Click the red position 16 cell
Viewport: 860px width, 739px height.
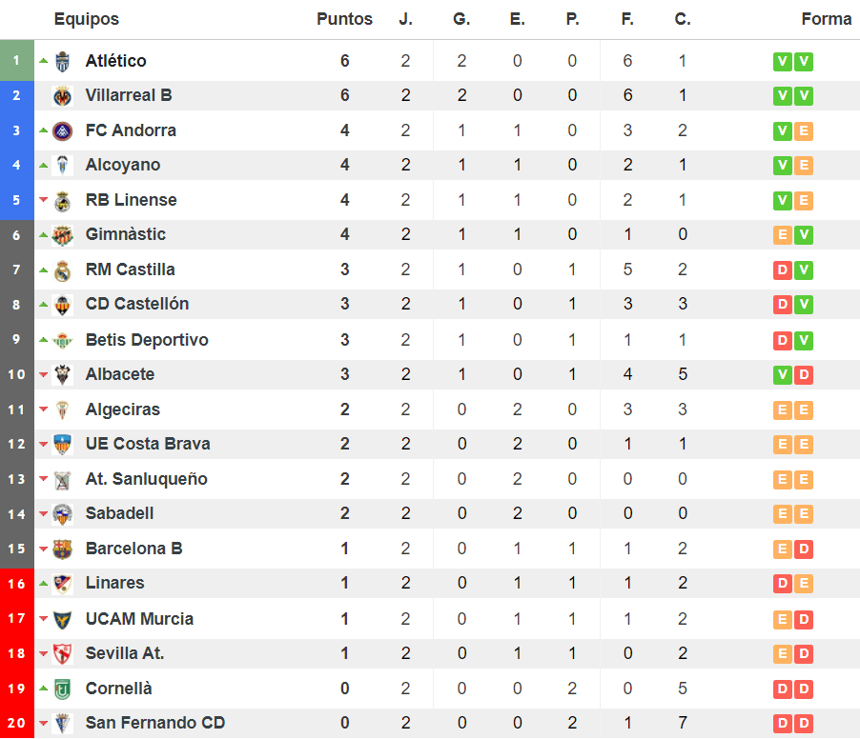coord(16,584)
